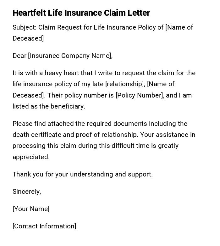Image resolution: width=220 pixels, height=246 pixels.
Task: Click the [relationship] placeholder text
Action: 124,84
